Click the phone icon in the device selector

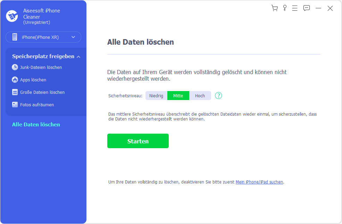(15, 37)
